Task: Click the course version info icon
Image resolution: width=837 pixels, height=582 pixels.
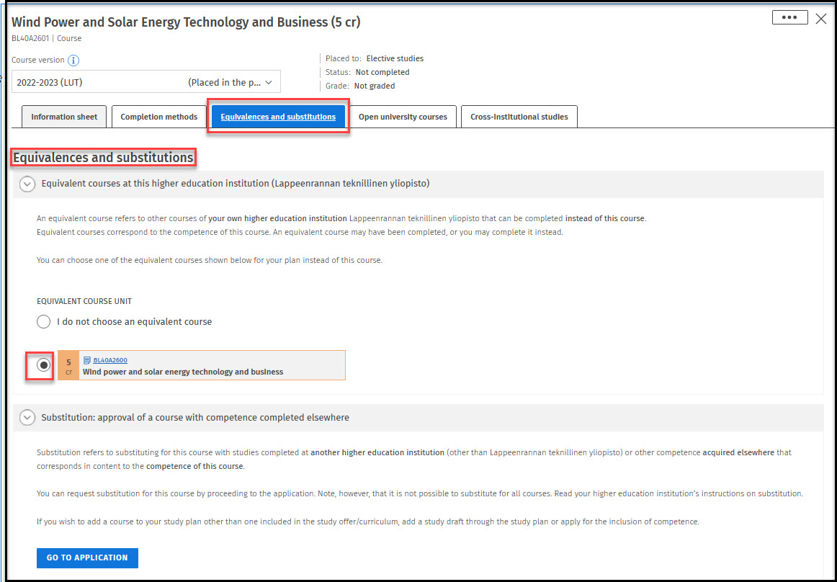Action: coord(73,61)
